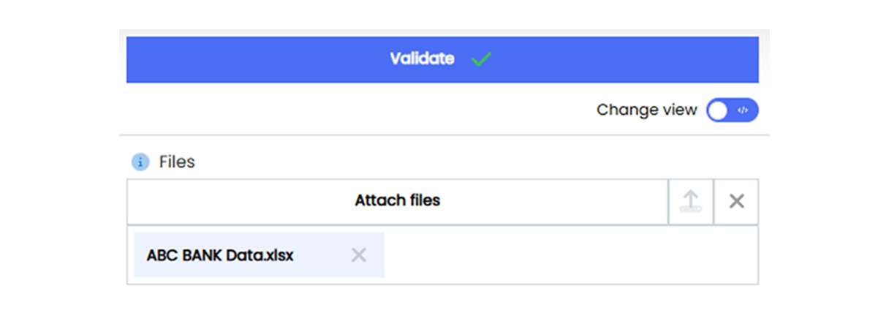Click the Change view label text

(646, 110)
